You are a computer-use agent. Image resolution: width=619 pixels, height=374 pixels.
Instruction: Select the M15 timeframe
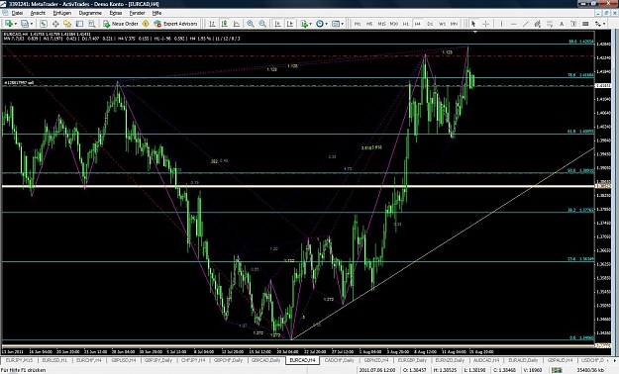tap(381, 24)
